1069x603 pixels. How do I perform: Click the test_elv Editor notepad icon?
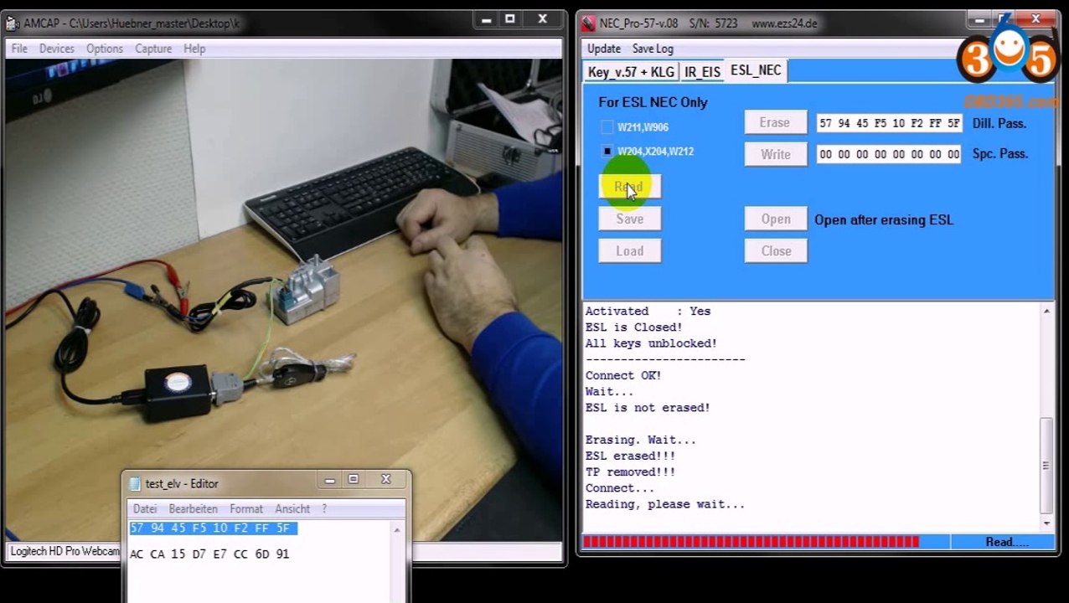coord(135,483)
